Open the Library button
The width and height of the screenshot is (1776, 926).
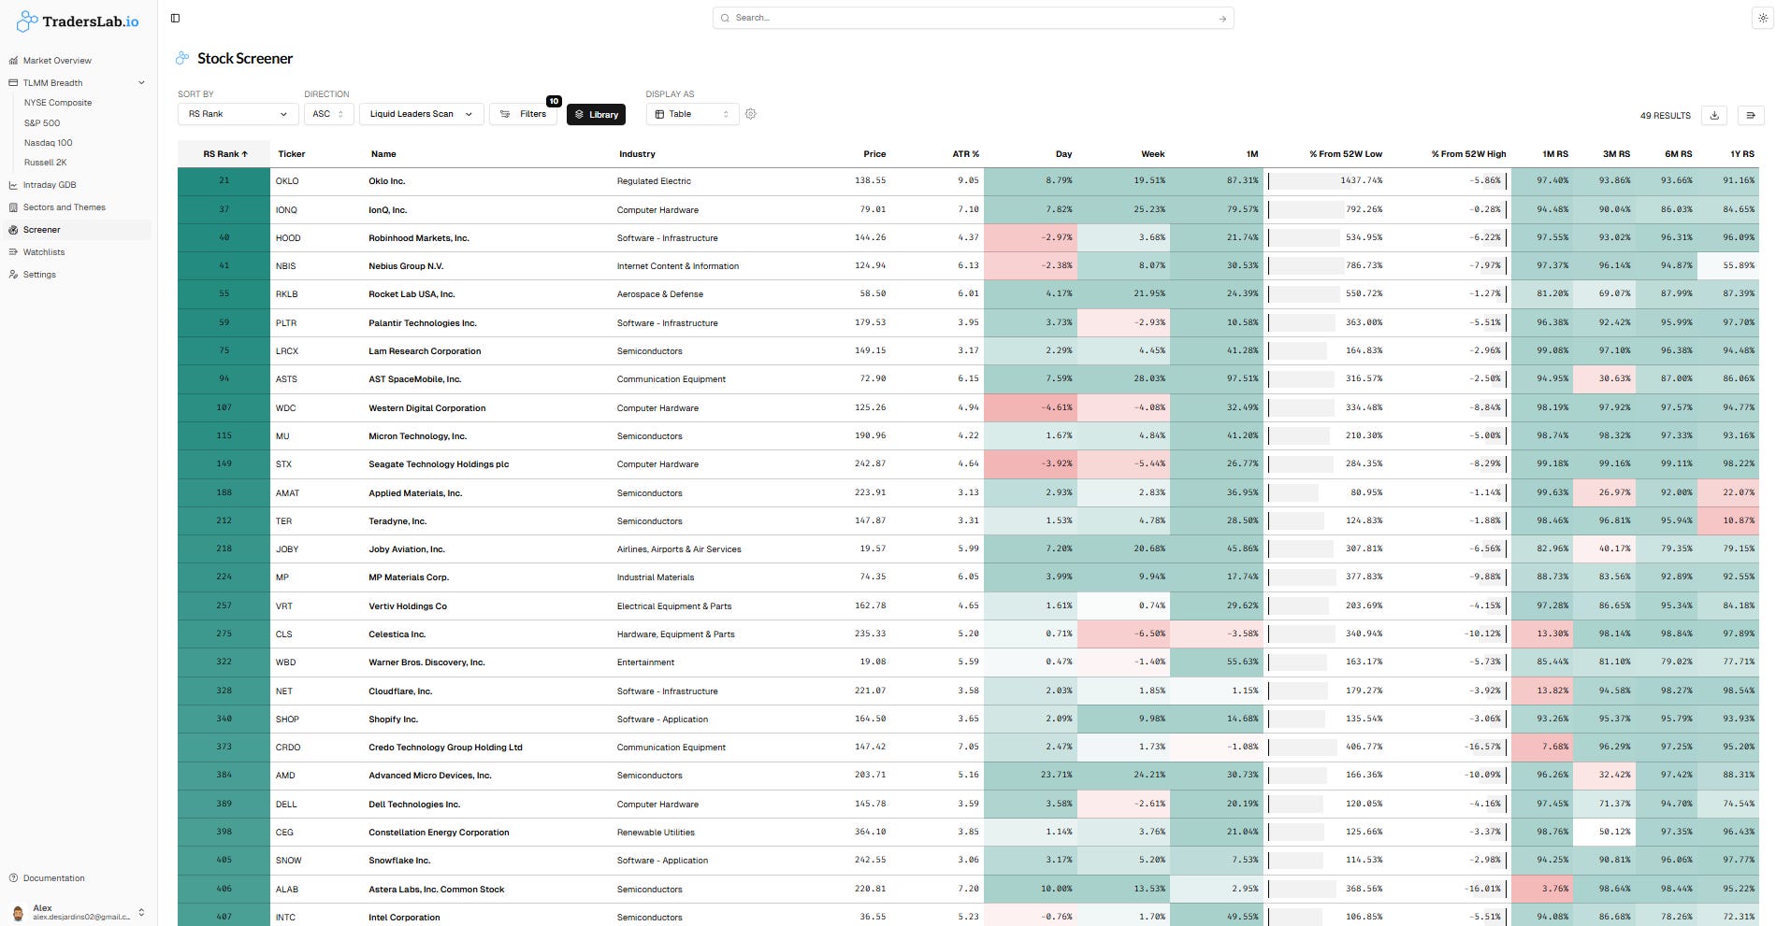[596, 114]
